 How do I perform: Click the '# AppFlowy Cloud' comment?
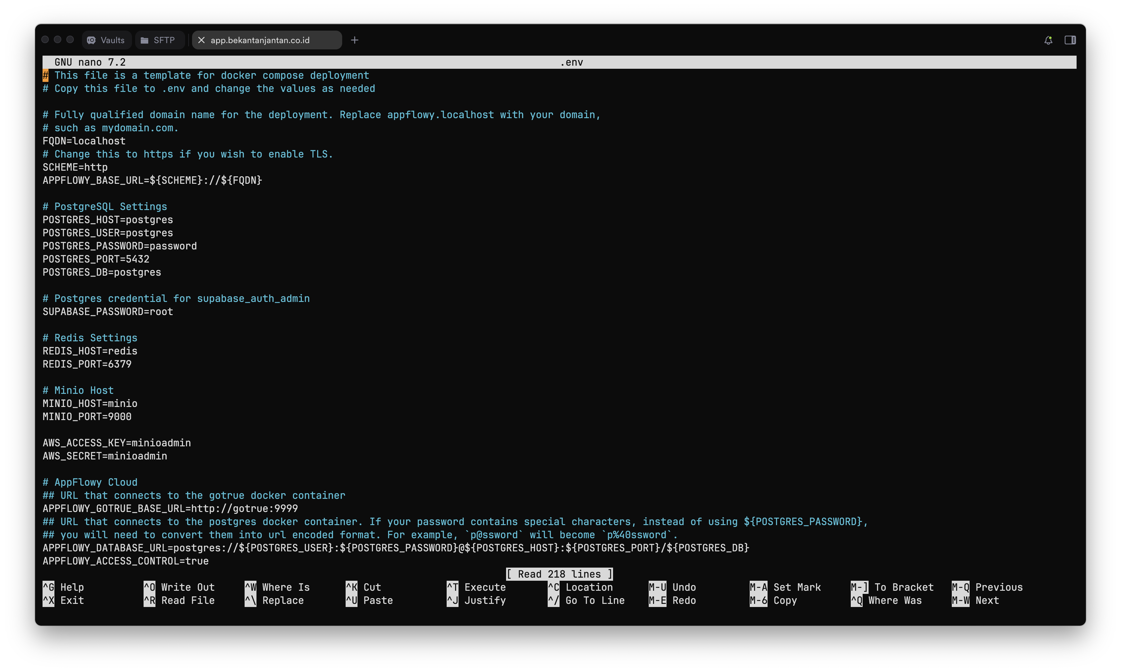pos(90,482)
